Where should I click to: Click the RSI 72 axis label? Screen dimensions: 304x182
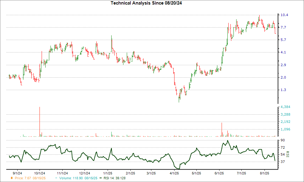[283, 148]
